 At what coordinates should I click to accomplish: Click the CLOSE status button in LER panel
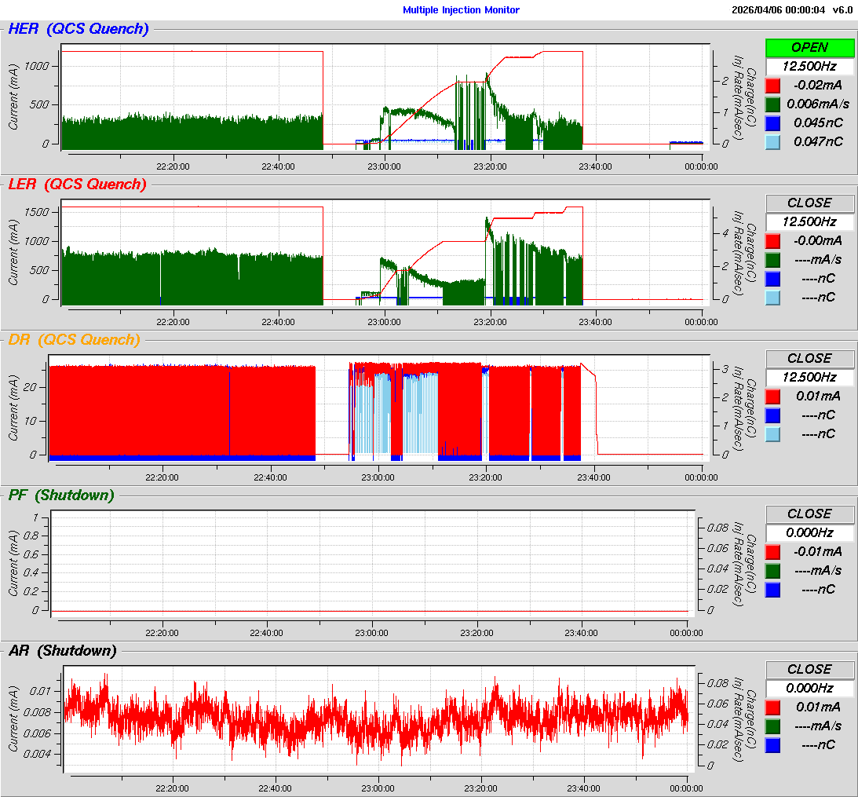[809, 203]
